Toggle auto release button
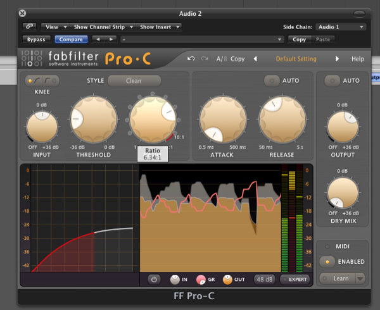The width and height of the screenshot is (380, 310). pos(272,81)
